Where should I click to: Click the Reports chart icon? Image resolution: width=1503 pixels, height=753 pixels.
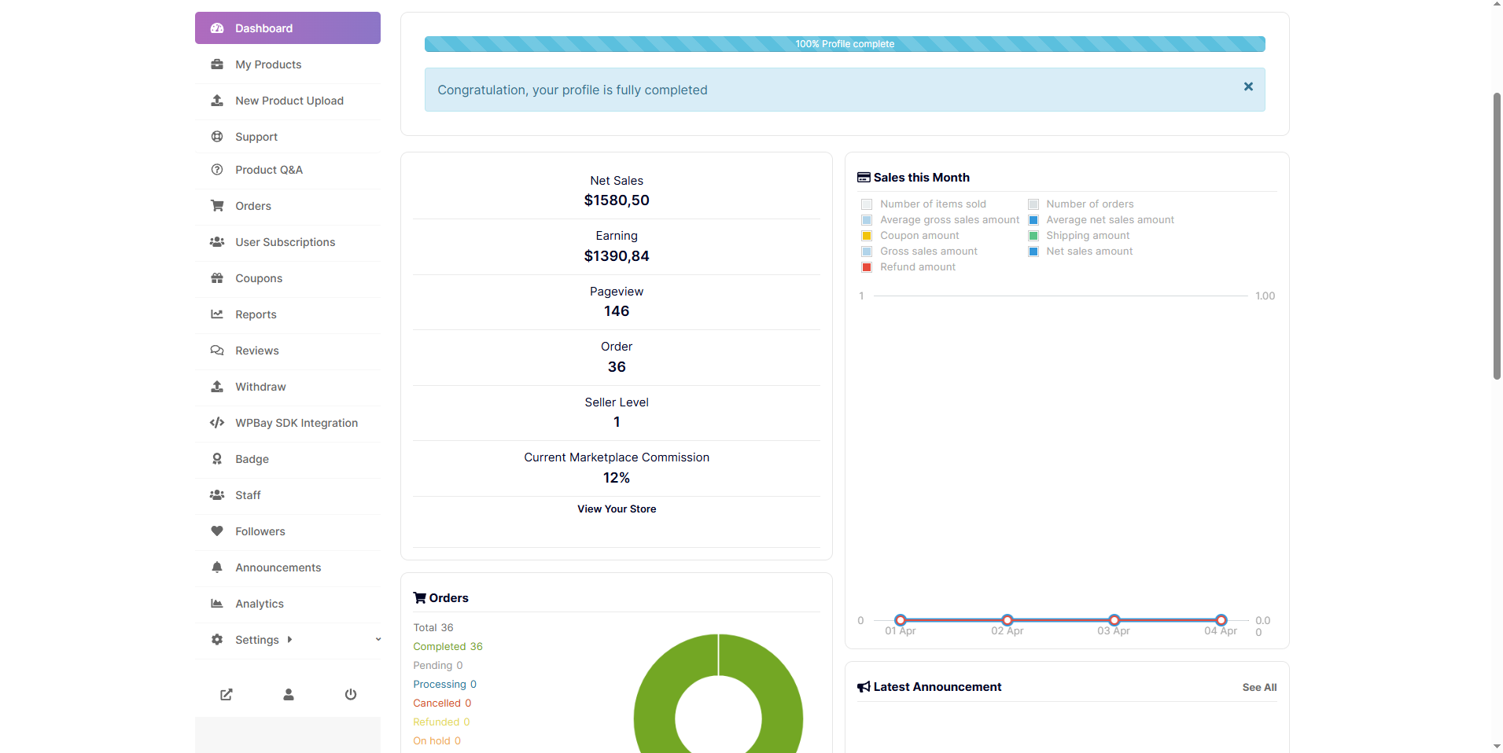[x=217, y=314]
